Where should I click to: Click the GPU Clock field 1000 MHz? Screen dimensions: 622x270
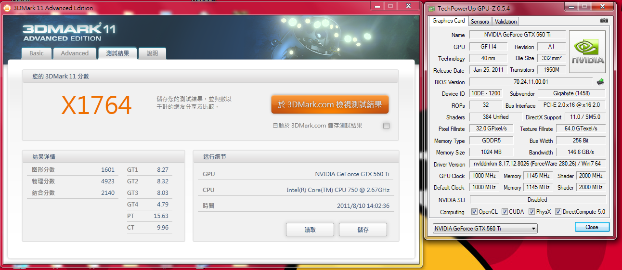click(x=484, y=176)
